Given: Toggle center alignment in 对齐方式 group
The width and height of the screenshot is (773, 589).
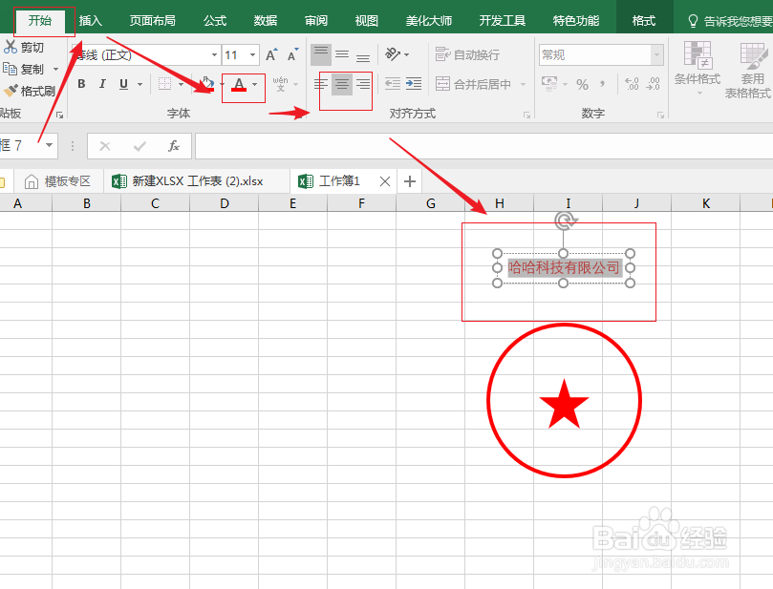Looking at the screenshot, I should (x=342, y=84).
